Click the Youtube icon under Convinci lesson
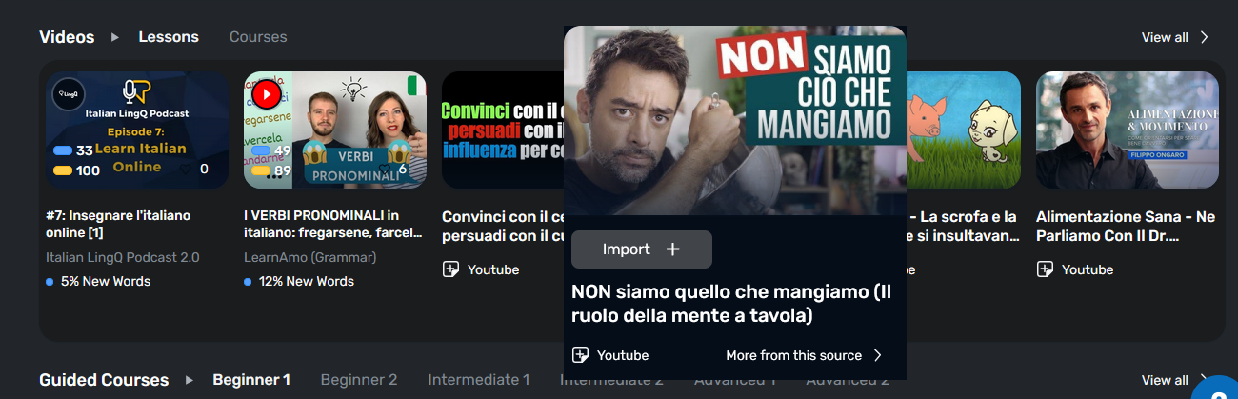Screen dimensions: 1238x399 pyautogui.click(x=450, y=269)
